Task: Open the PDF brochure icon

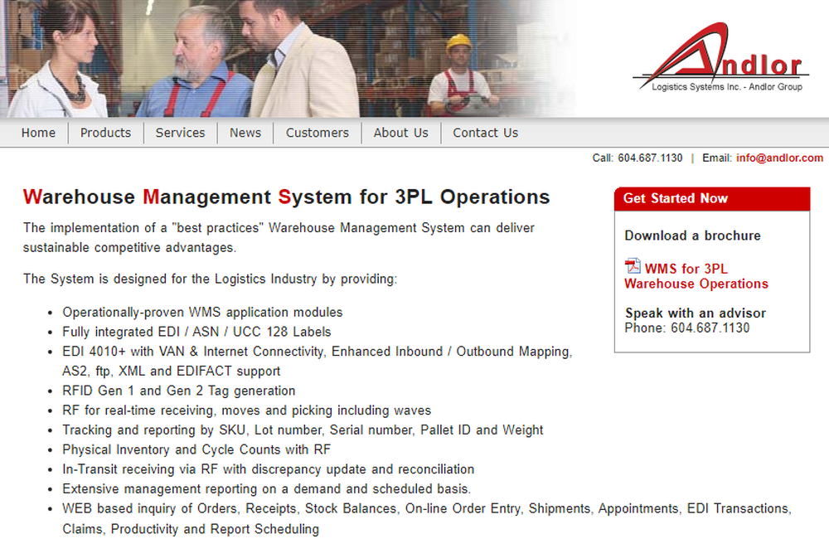Action: [633, 266]
